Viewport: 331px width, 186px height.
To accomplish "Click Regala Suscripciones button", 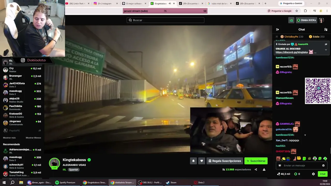I will pos(225,161).
